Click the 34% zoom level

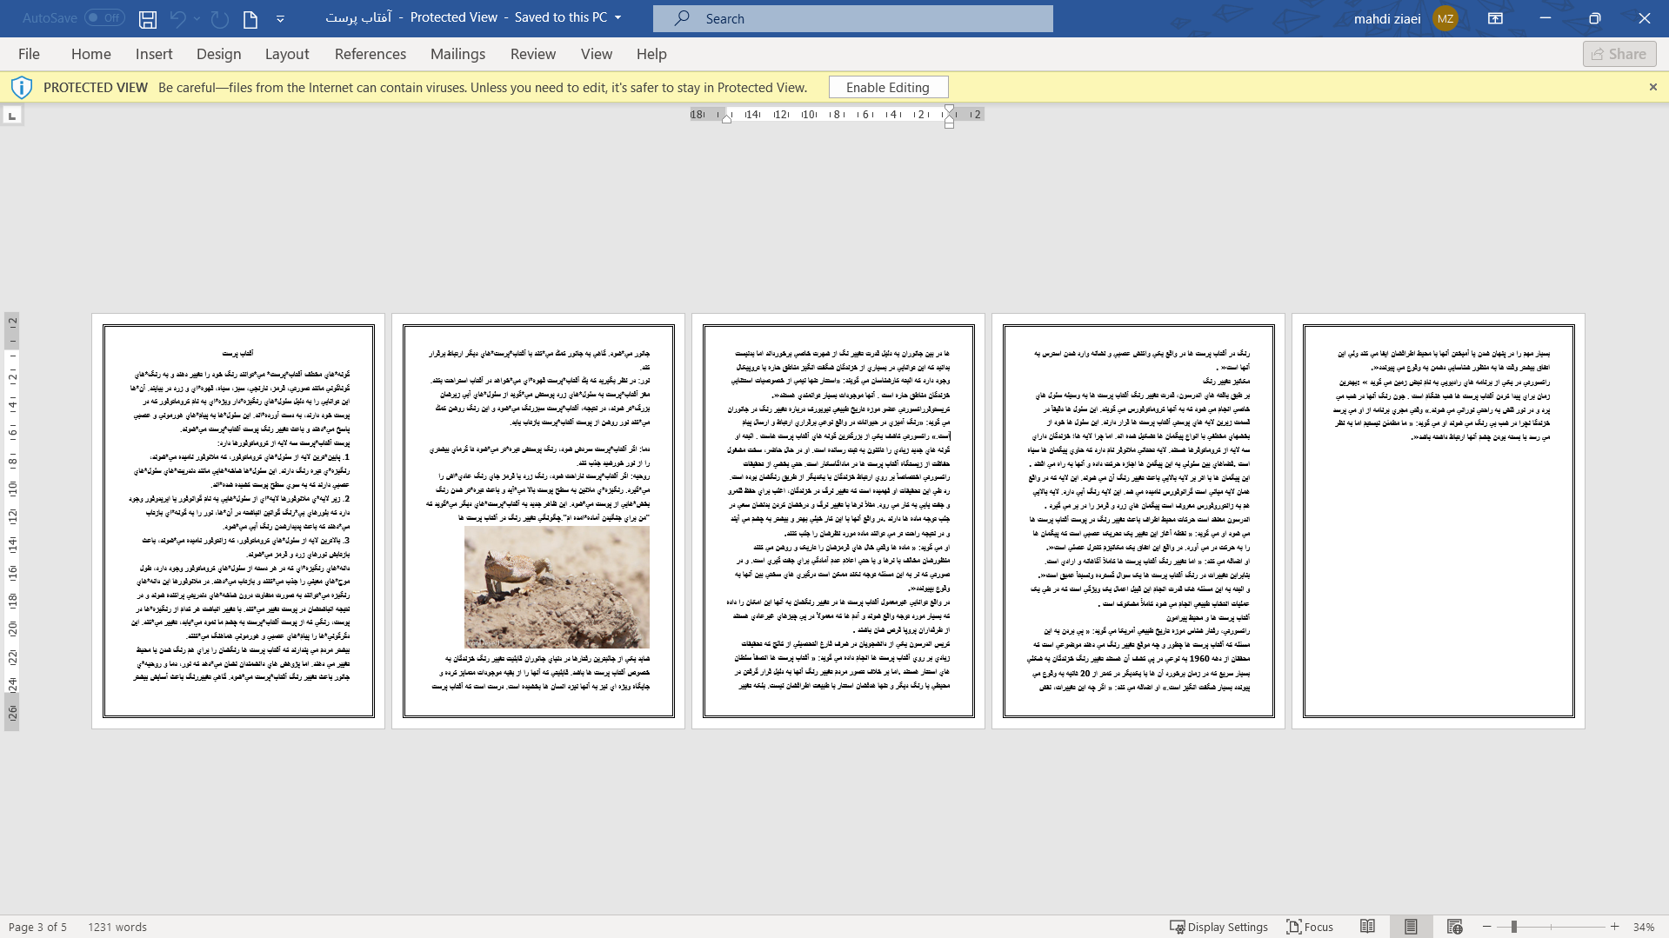[1643, 927]
